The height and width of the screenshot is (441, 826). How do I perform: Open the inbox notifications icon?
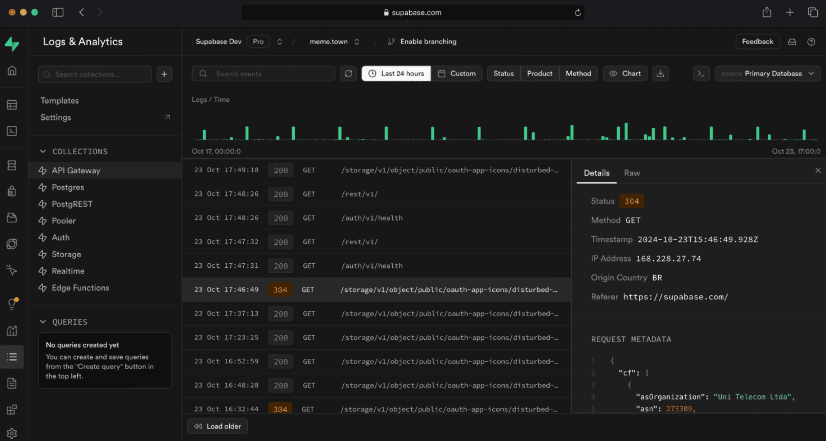click(x=792, y=42)
